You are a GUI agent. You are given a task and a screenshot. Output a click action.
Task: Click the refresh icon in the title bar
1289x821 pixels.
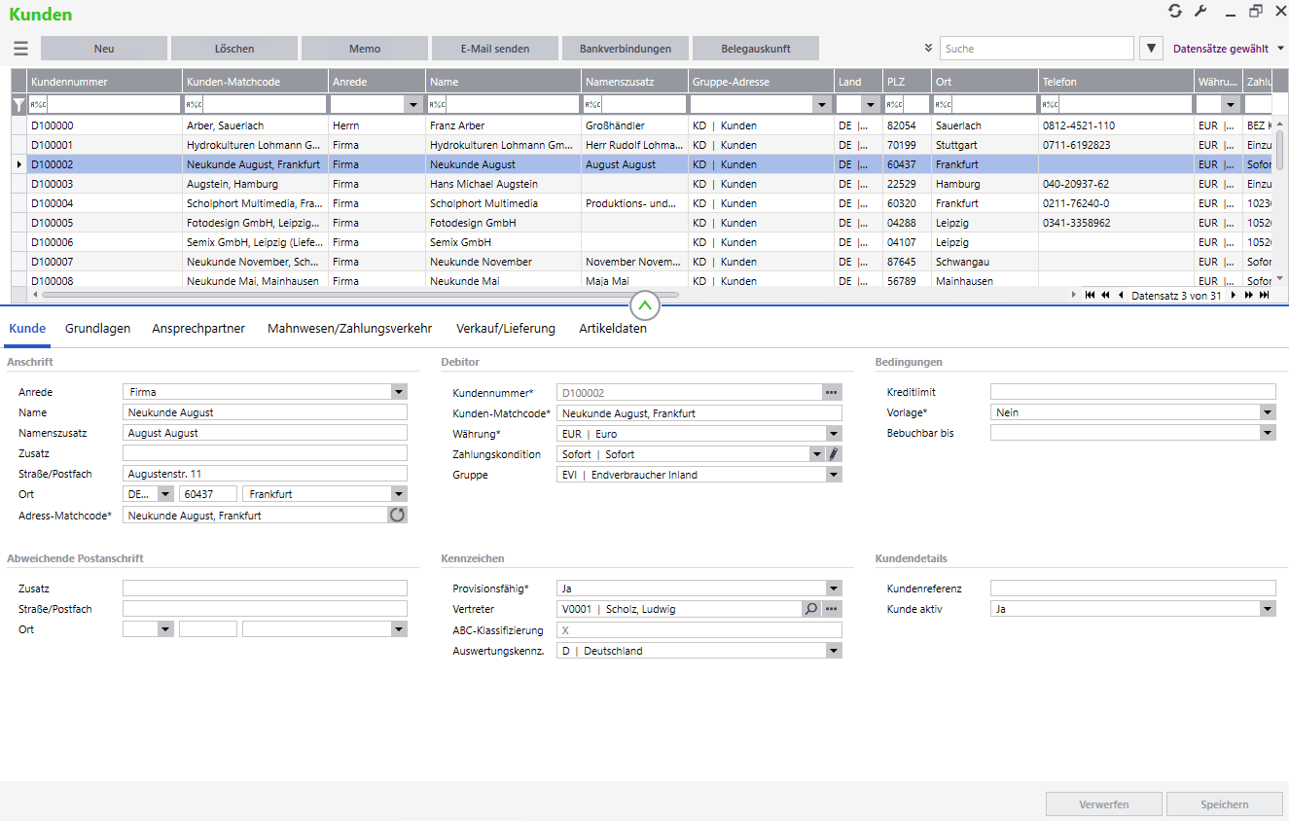tap(1175, 12)
